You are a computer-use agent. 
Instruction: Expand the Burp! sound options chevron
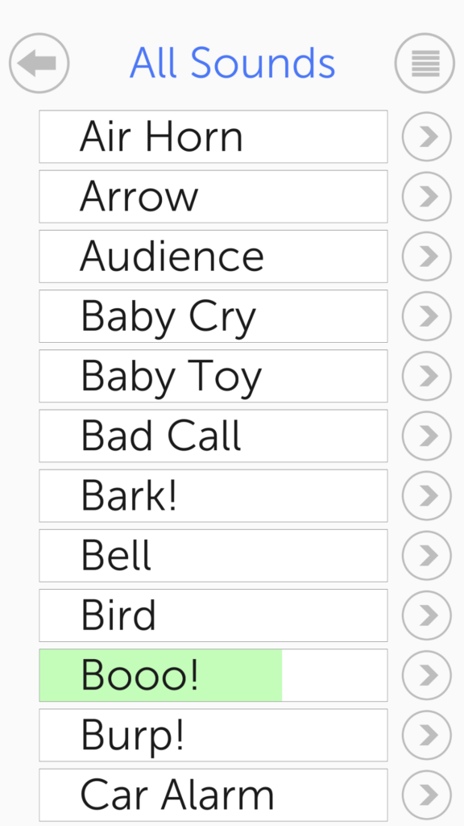coord(426,735)
